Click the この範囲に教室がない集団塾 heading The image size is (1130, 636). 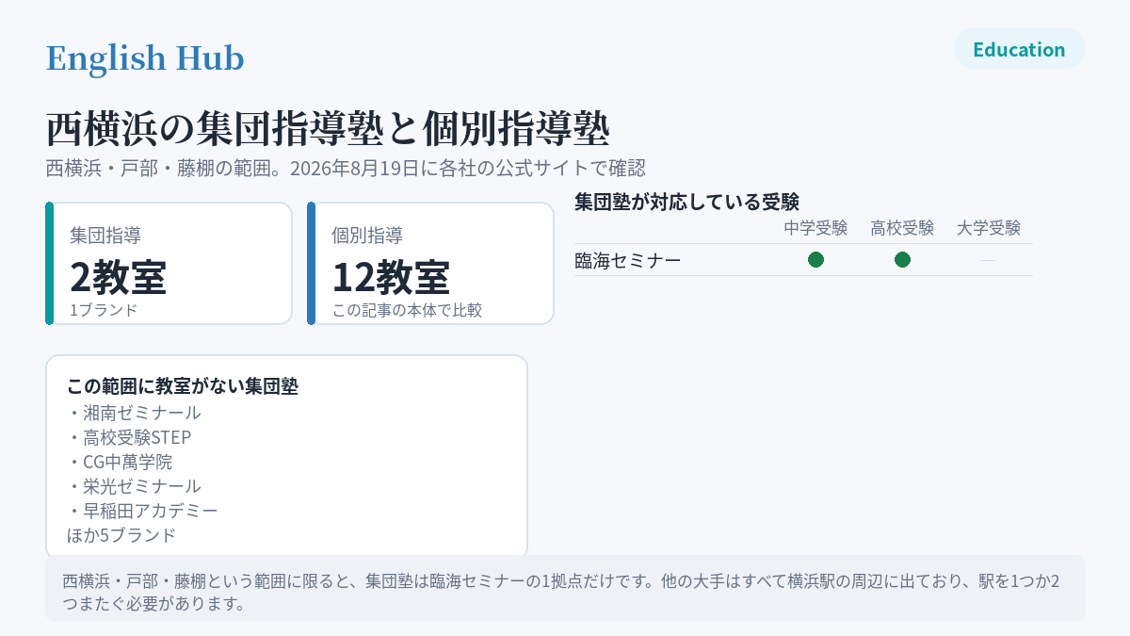click(x=183, y=386)
